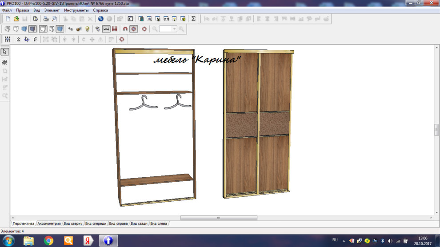Screen dimensions: 440x247
Task: Click the light bulb lighting icon
Action: 87,29
